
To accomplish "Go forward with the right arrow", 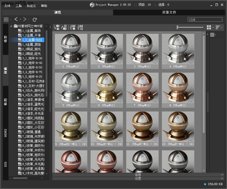I will point(25,19).
